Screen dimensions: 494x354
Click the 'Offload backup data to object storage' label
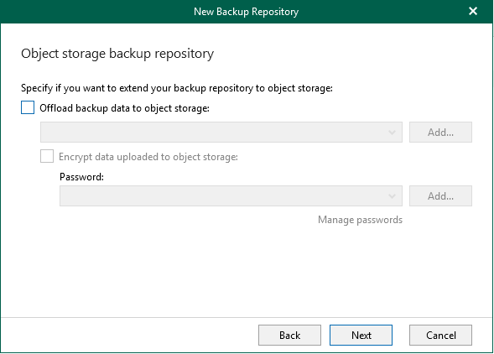124,108
